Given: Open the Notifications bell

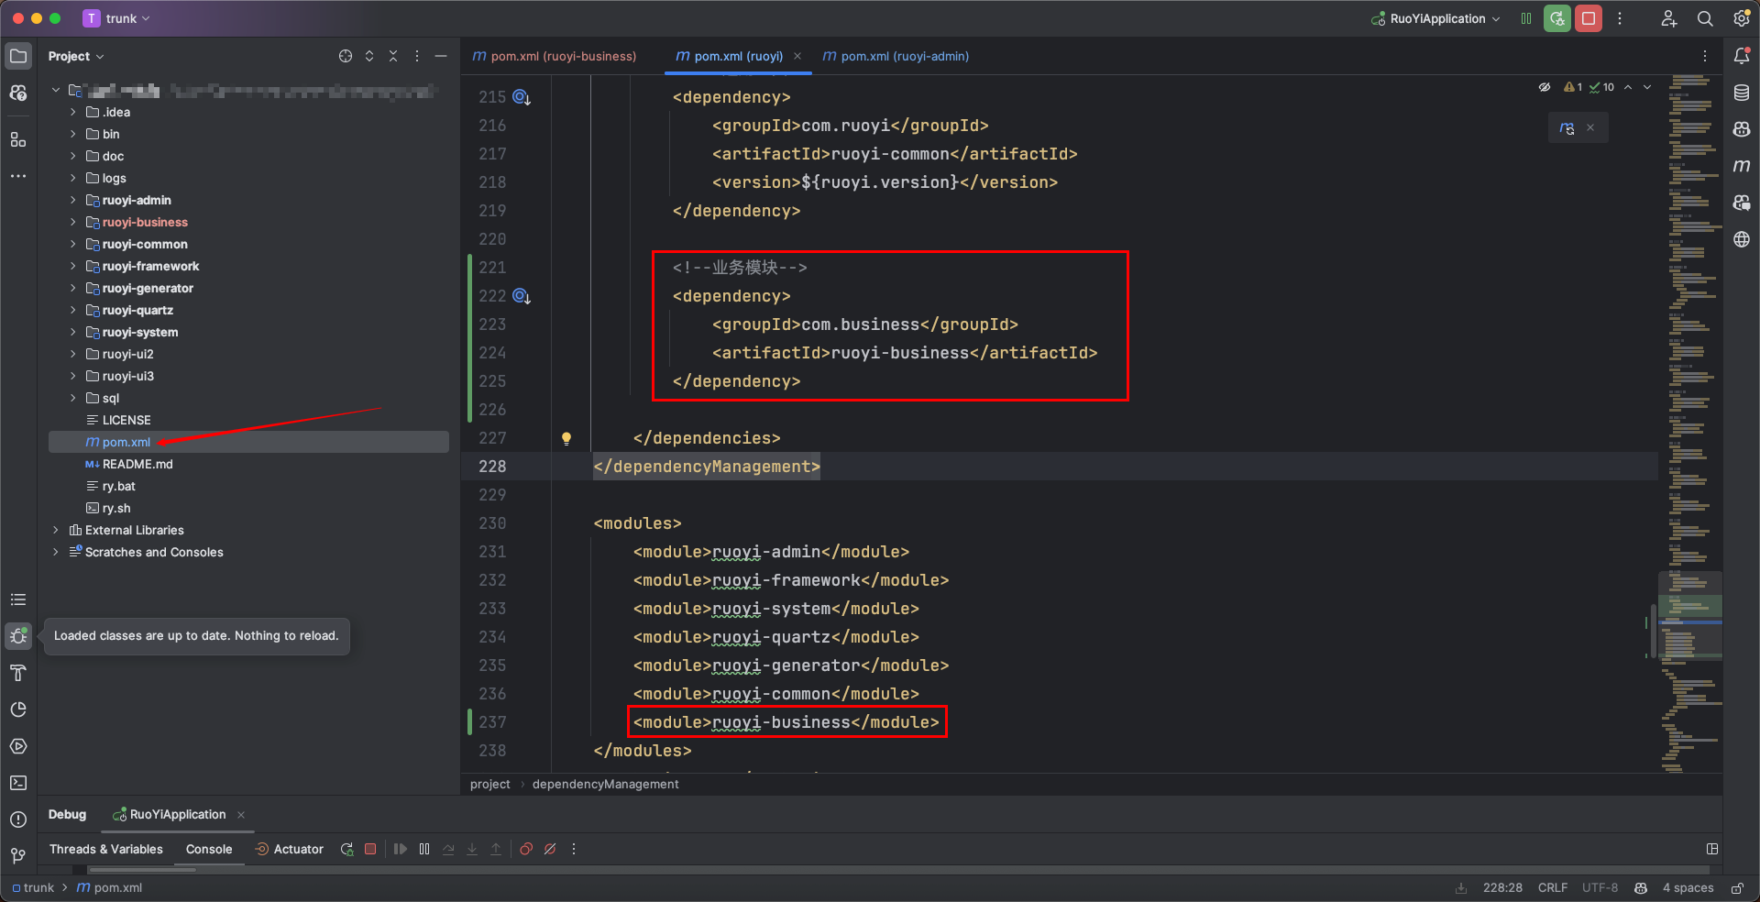Looking at the screenshot, I should click(1742, 56).
